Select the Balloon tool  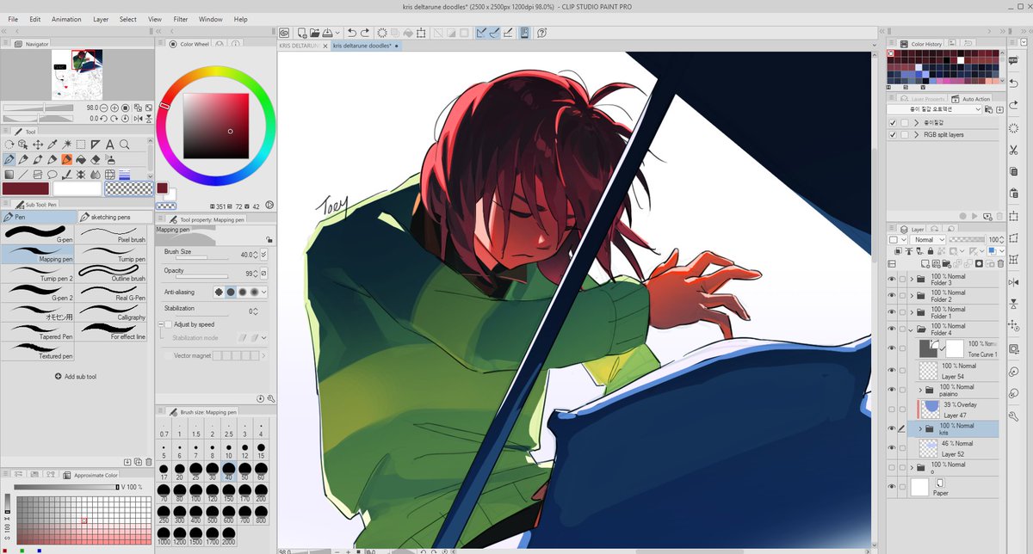click(53, 174)
